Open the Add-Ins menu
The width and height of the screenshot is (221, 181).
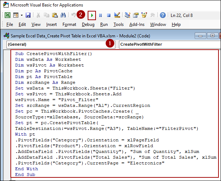click(137, 24)
